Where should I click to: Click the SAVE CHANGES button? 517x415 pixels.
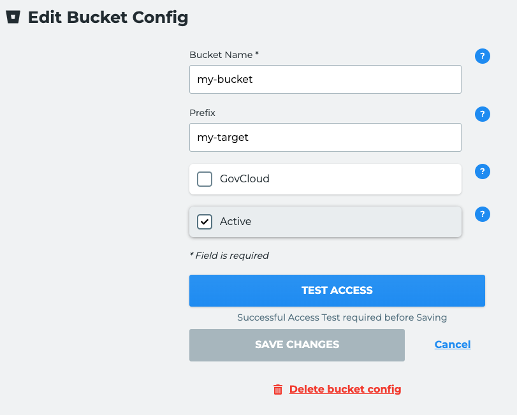(x=296, y=345)
